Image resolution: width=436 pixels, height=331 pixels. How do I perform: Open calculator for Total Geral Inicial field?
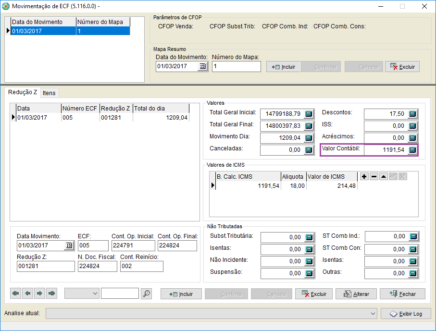309,114
